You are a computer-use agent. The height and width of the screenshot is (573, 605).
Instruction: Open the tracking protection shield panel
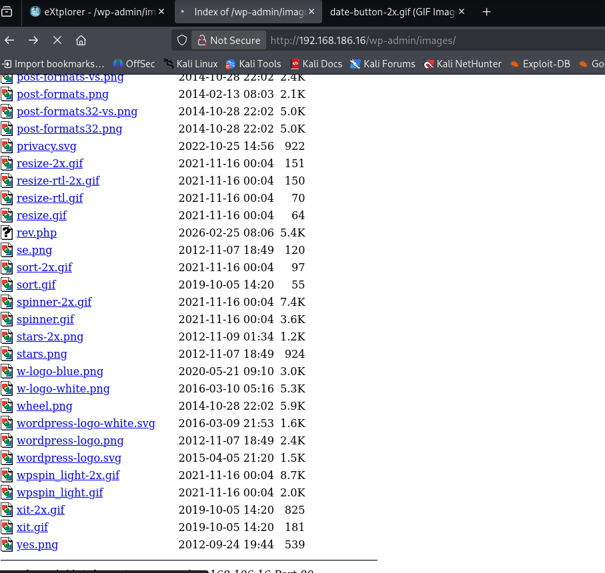click(x=181, y=40)
